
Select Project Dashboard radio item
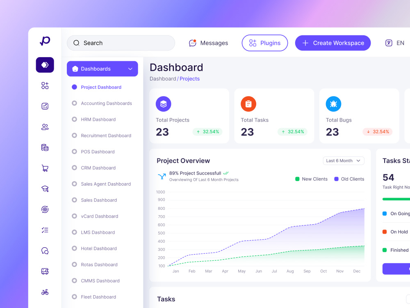coord(75,87)
